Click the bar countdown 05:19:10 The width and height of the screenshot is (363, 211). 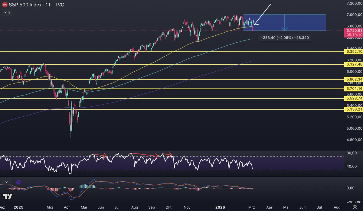354,35
